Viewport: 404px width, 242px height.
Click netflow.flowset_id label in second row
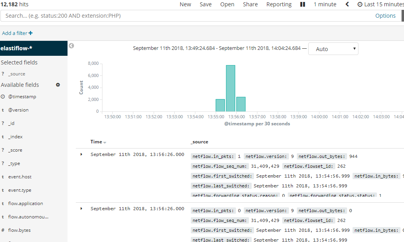309,220
